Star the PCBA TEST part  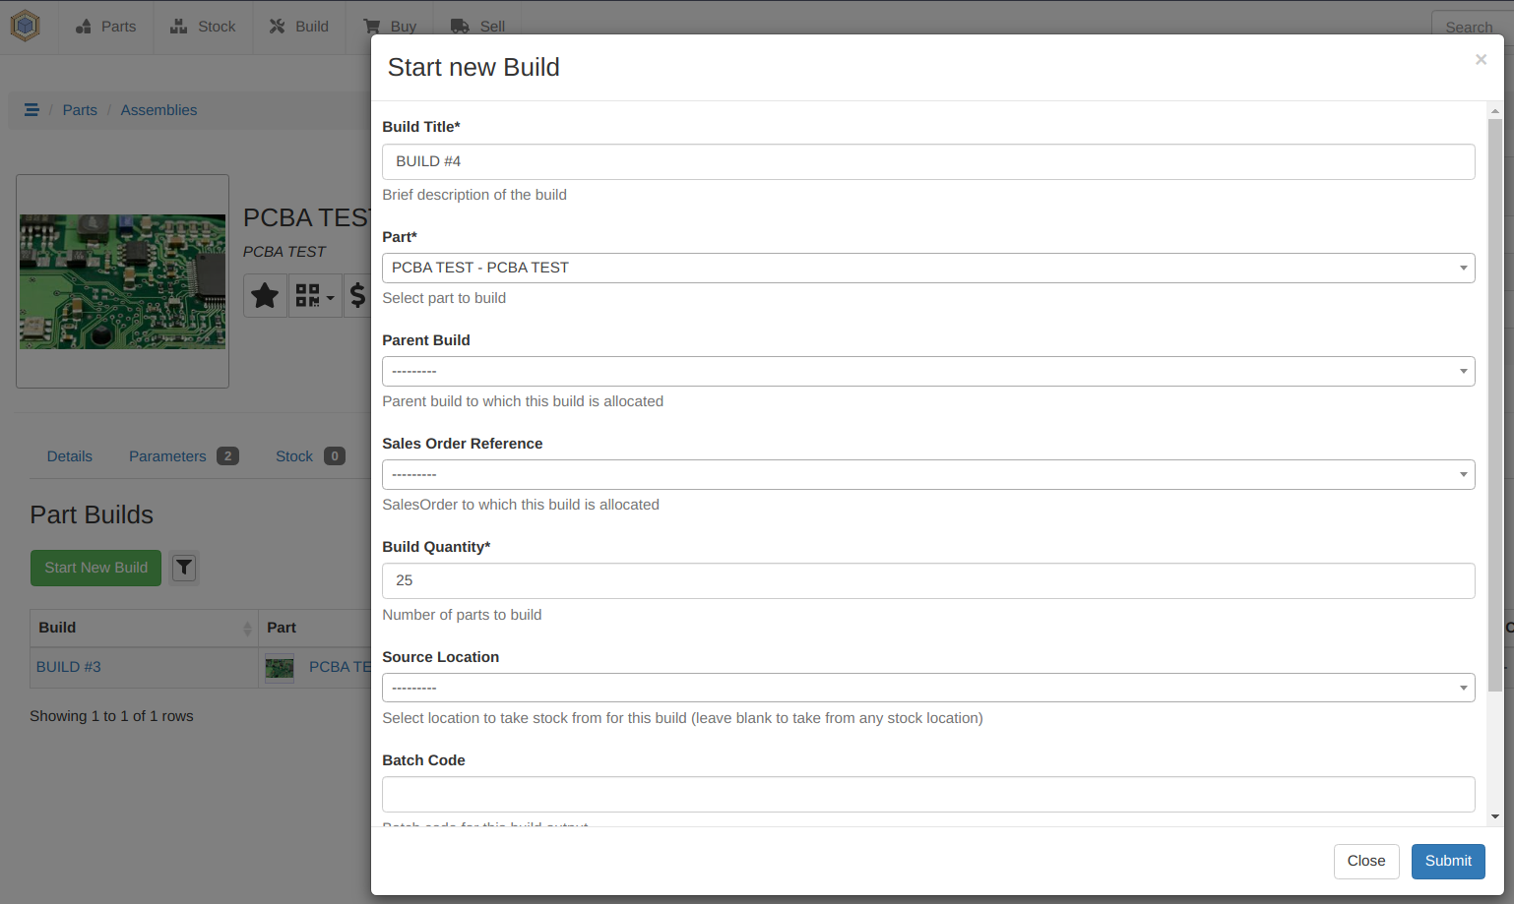pos(265,295)
